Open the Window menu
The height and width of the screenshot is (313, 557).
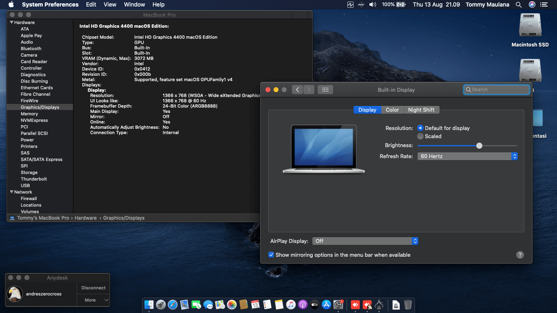pyautogui.click(x=134, y=4)
